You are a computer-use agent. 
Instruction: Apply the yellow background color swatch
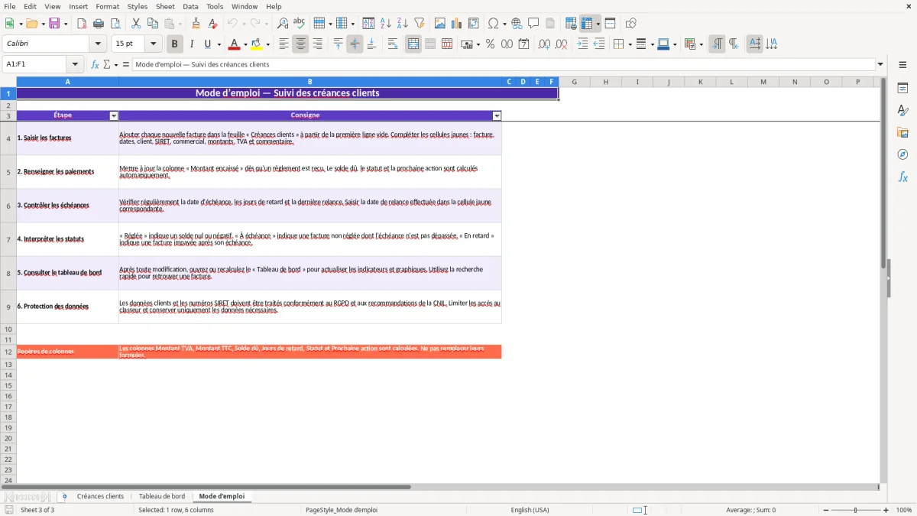pos(256,44)
